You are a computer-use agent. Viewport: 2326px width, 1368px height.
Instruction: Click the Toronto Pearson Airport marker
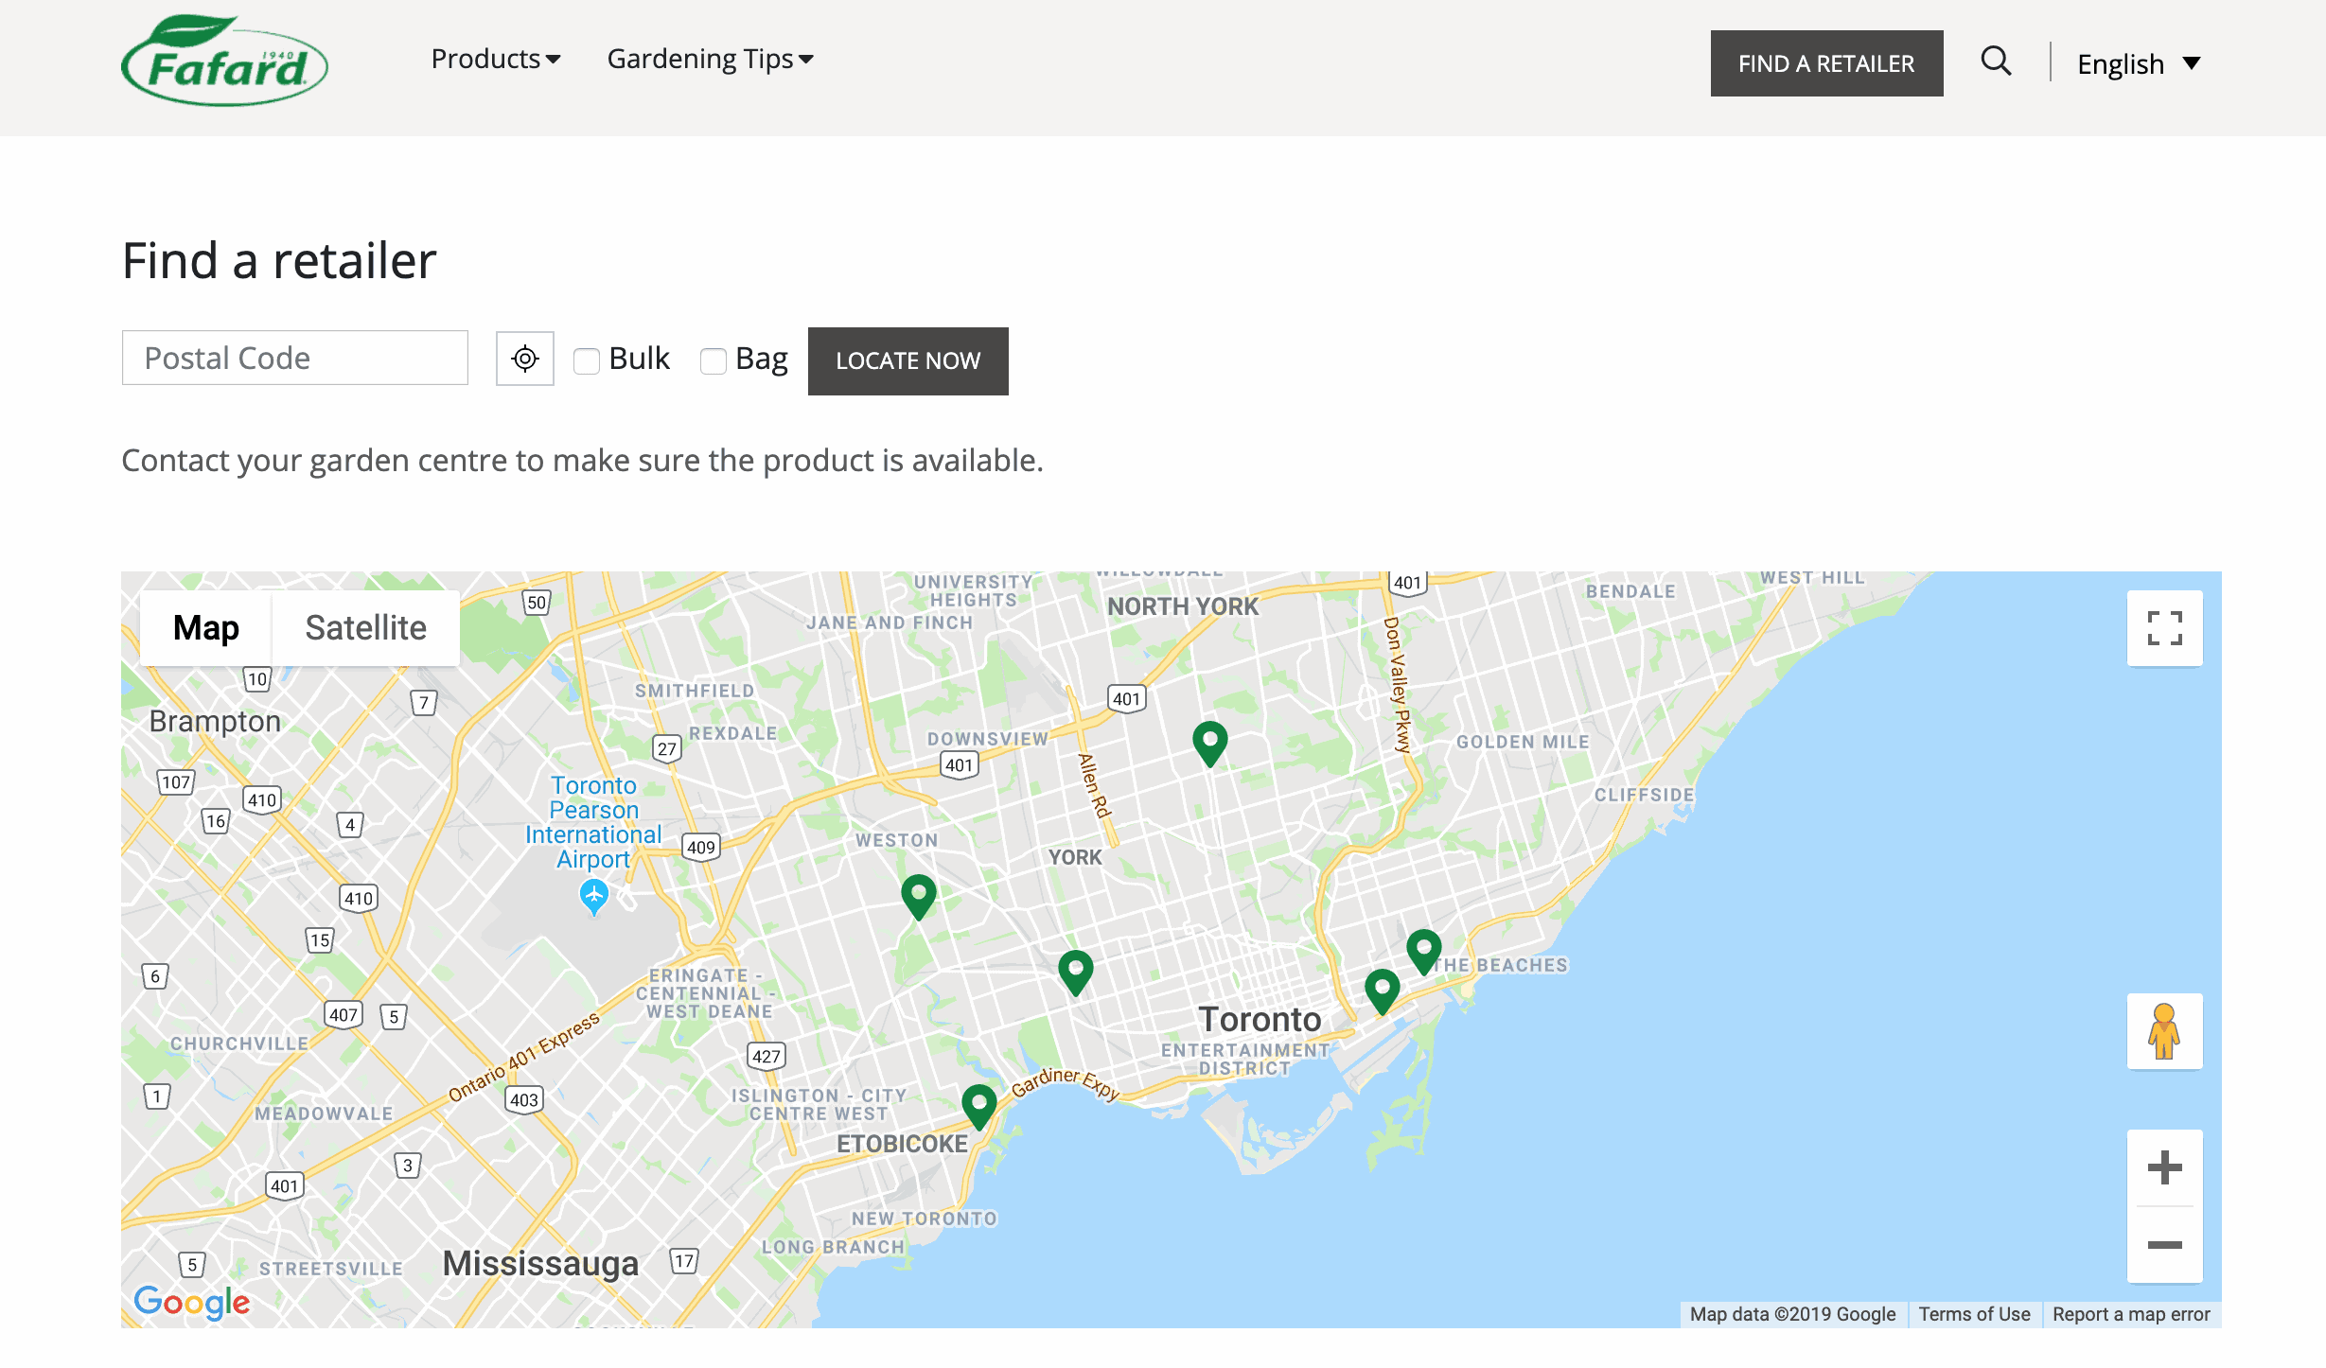(593, 895)
